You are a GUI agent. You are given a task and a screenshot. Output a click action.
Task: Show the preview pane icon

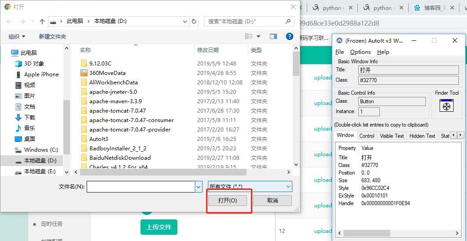click(x=273, y=36)
